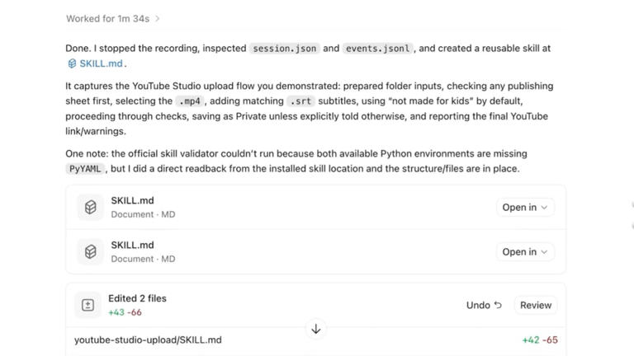Click the Undo arrow icon
The height and width of the screenshot is (356, 634).
point(498,305)
